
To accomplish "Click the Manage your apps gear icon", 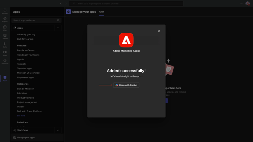I will [68, 12].
